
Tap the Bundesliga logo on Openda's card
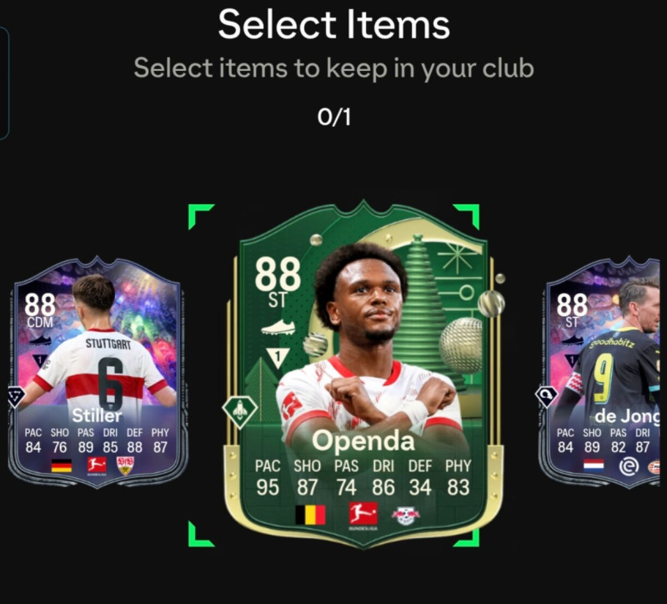364,515
